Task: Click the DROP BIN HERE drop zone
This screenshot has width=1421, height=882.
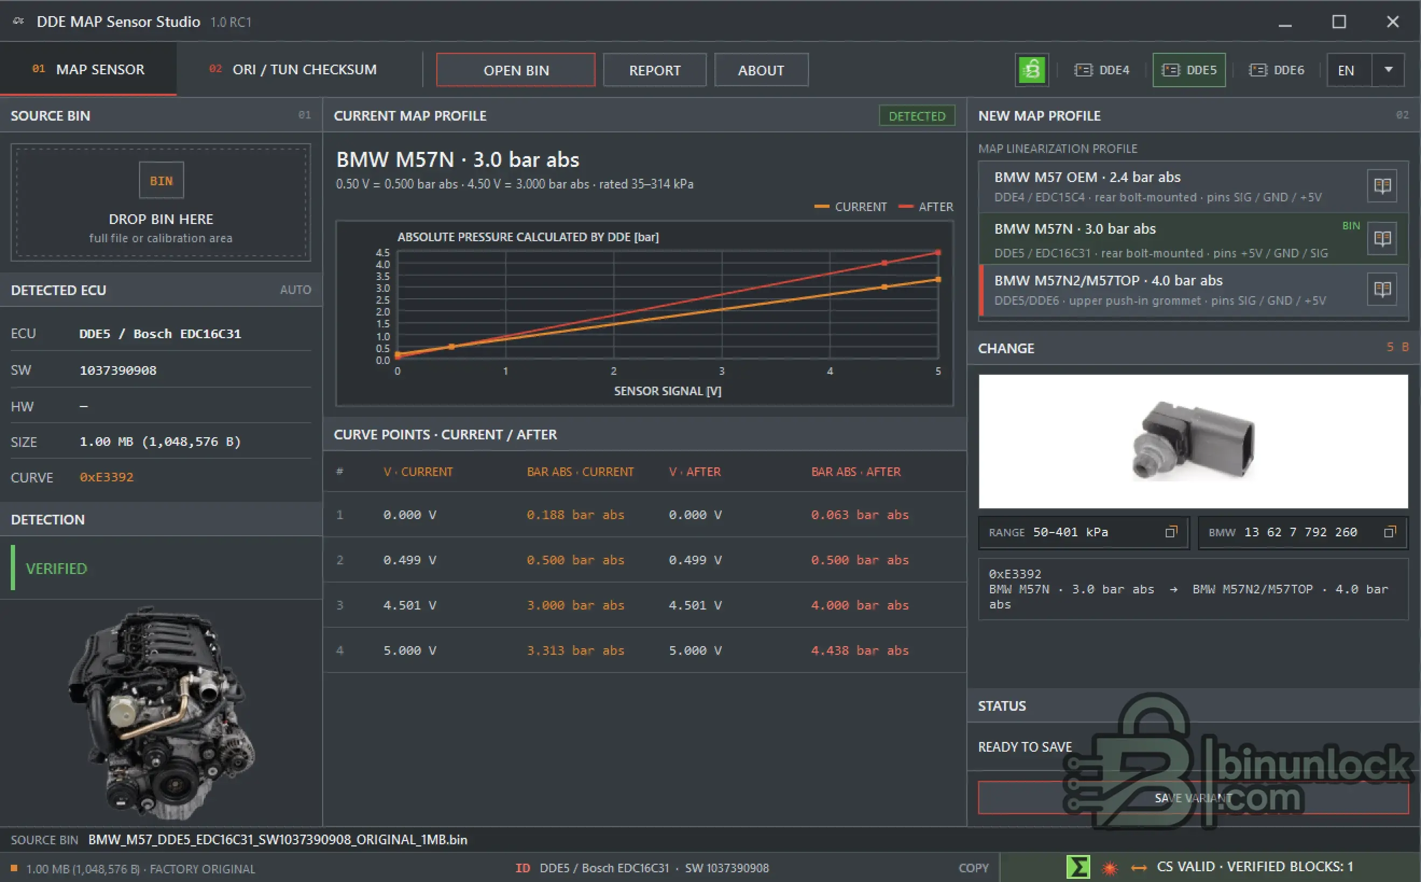Action: coord(161,202)
